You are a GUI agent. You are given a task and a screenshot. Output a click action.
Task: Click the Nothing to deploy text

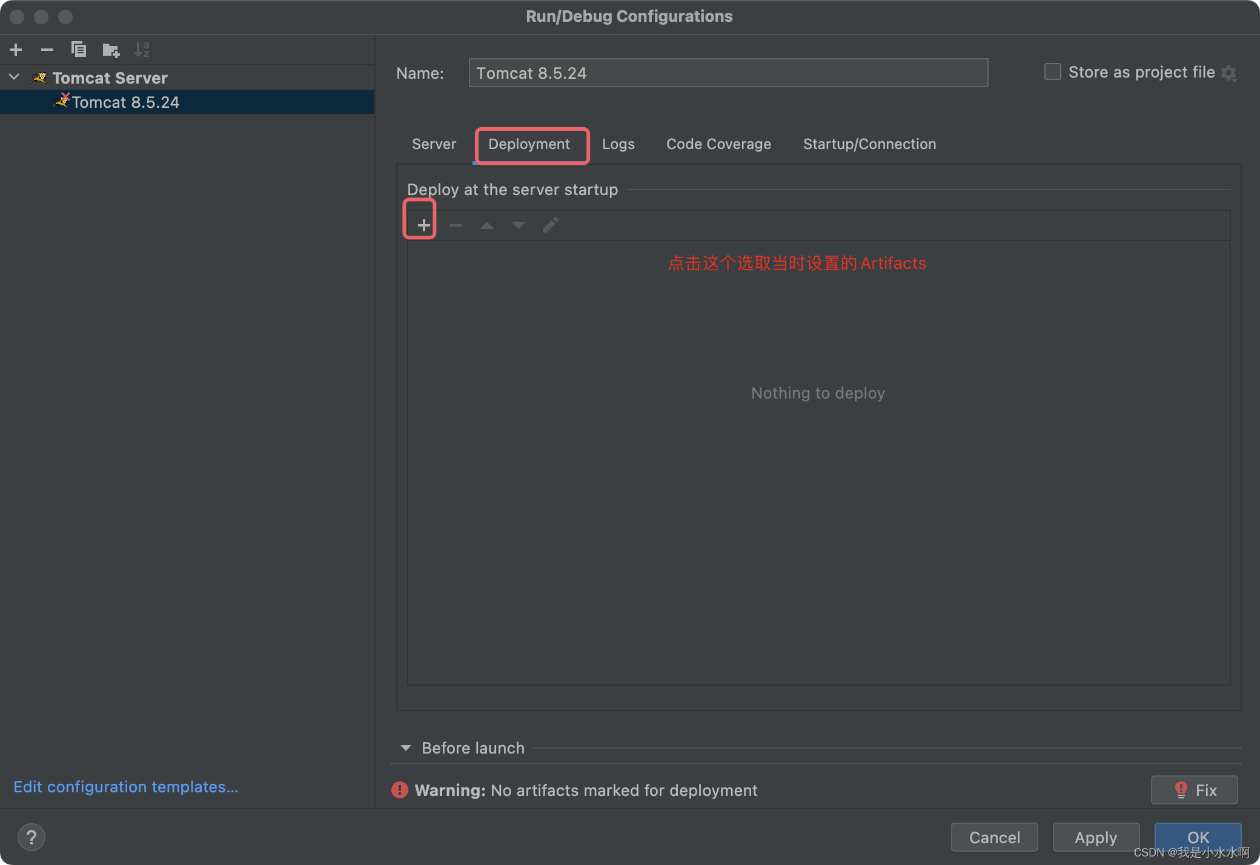pos(818,393)
